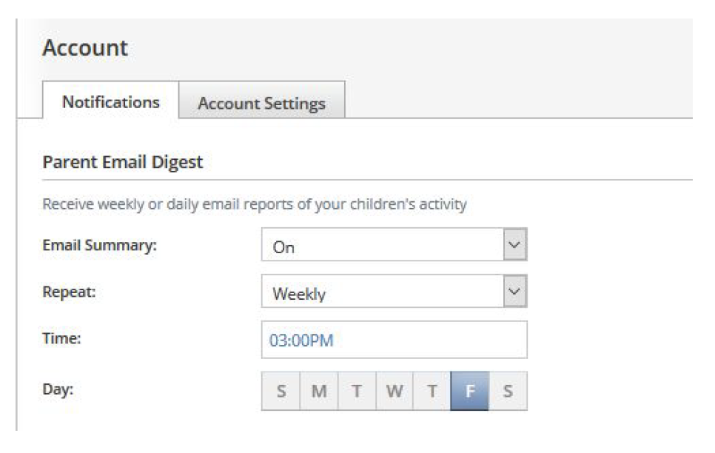Click the Time label
Screen dimensions: 715x453
click(61, 338)
